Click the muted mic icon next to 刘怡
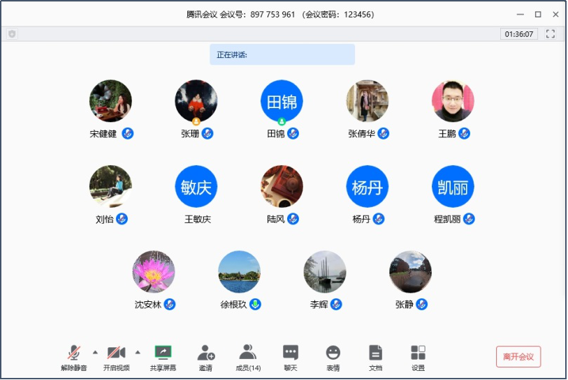This screenshot has height=380, width=568. 122,219
